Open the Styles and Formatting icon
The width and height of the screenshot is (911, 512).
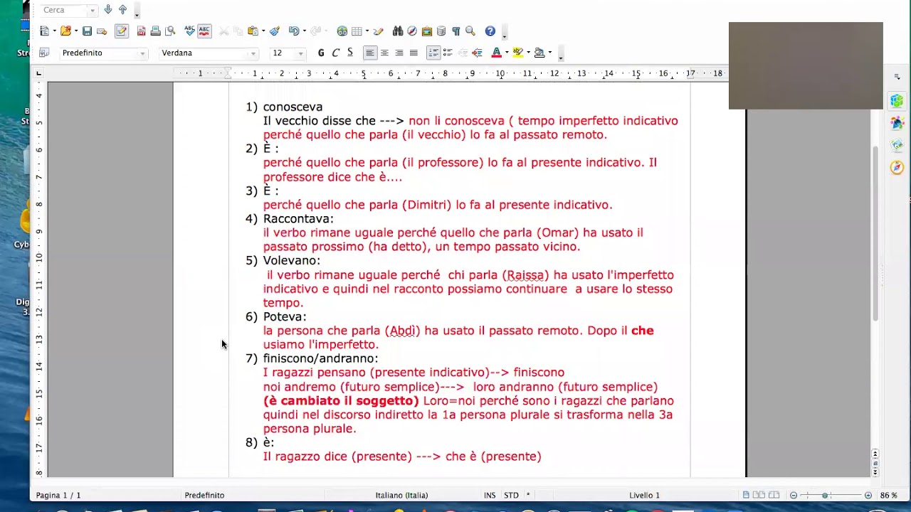pyautogui.click(x=44, y=53)
